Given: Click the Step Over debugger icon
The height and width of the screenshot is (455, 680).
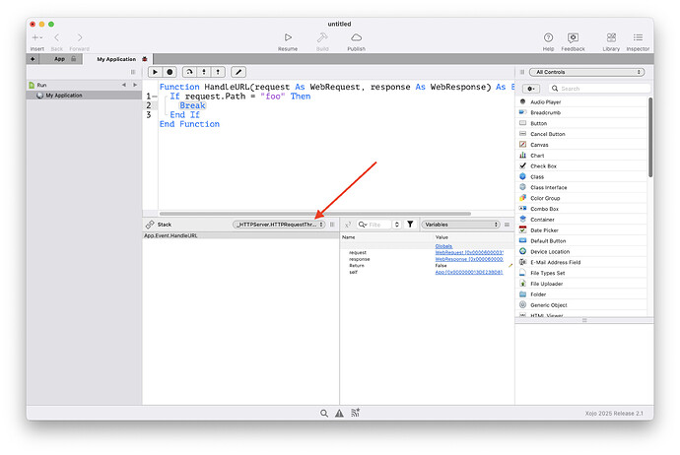Looking at the screenshot, I should point(187,72).
